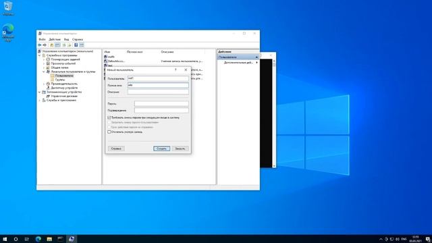Click the question mark help button in dialog
Screen dimensions: 432x243
click(175, 70)
